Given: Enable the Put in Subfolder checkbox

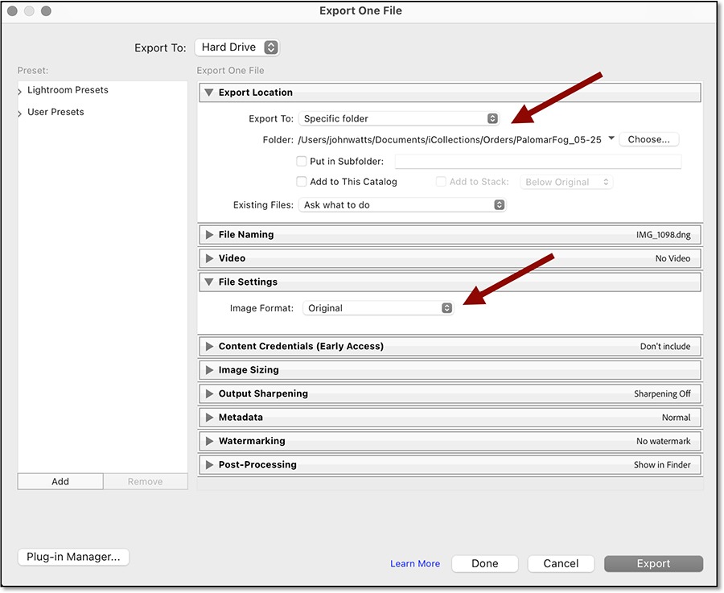Looking at the screenshot, I should (x=302, y=162).
